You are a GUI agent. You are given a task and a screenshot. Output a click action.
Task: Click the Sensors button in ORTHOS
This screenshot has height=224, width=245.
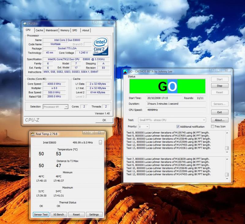click(220, 104)
